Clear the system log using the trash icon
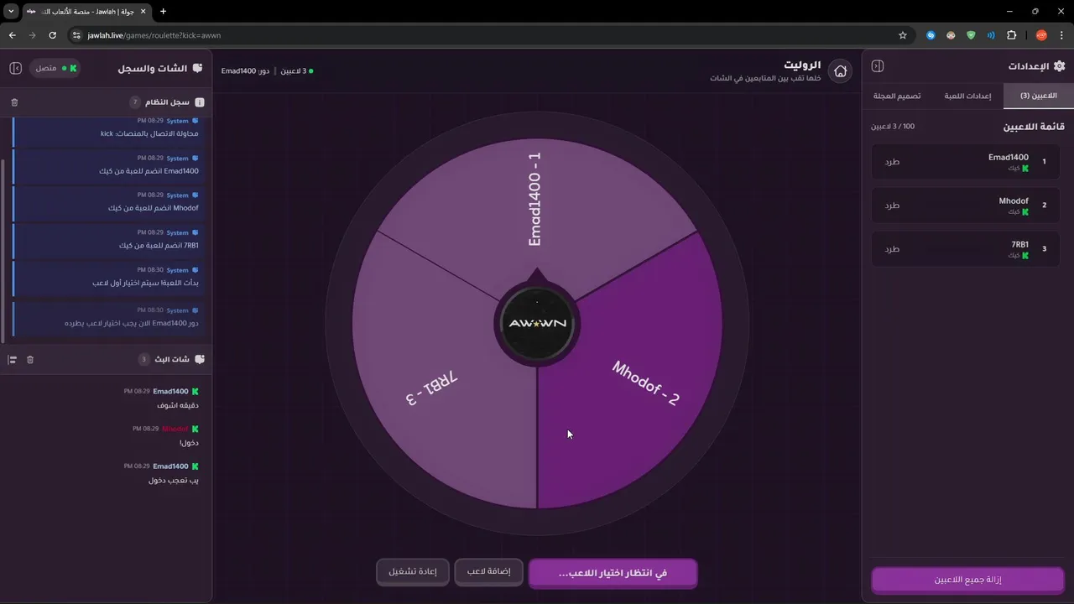The height and width of the screenshot is (604, 1074). coord(14,102)
